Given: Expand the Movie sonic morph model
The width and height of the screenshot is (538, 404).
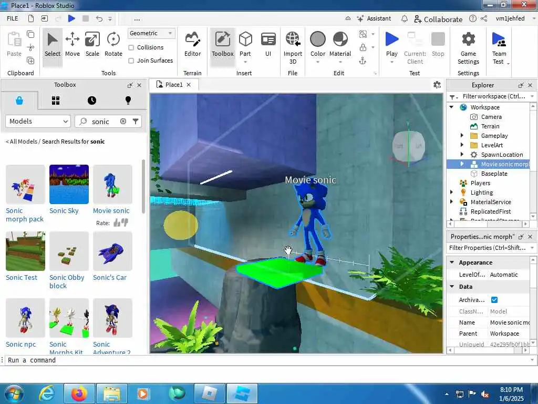Looking at the screenshot, I should coord(462,164).
